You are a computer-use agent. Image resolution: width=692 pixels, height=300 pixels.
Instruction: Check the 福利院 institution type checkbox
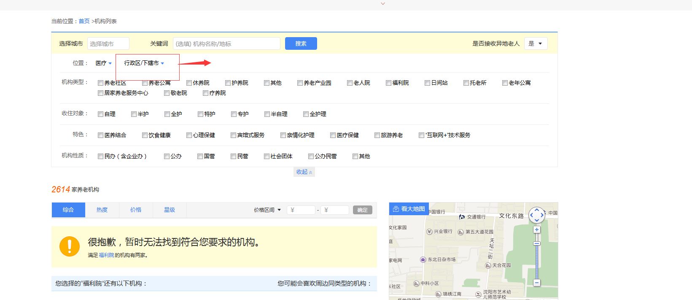388,83
